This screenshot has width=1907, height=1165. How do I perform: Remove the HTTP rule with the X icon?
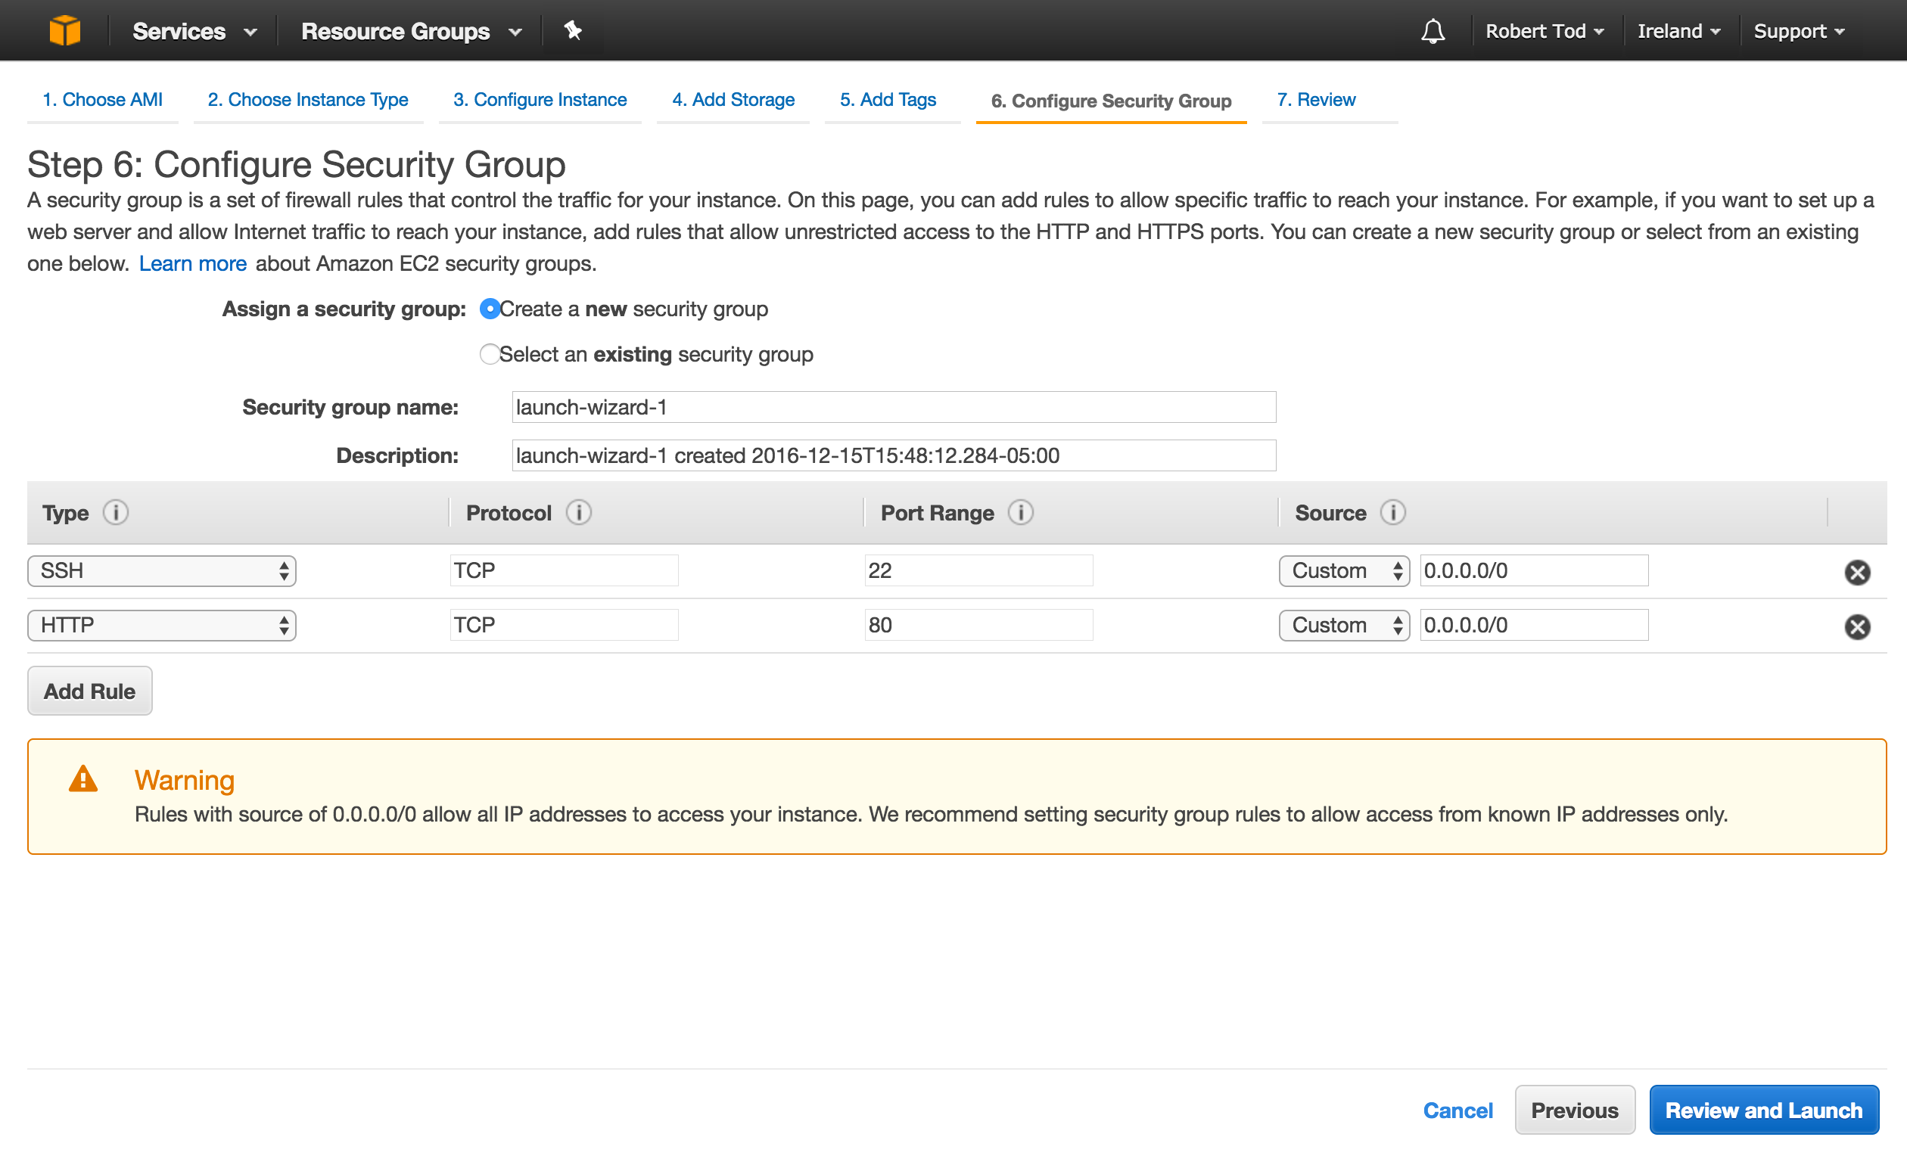point(1857,627)
